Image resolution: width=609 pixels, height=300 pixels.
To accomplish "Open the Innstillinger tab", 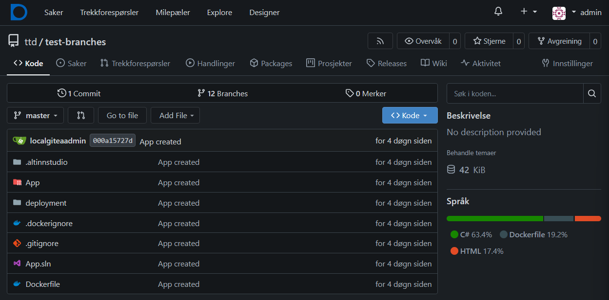I will (x=567, y=64).
